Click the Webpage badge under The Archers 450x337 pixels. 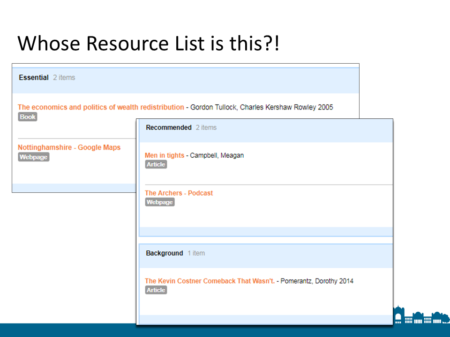coord(159,202)
